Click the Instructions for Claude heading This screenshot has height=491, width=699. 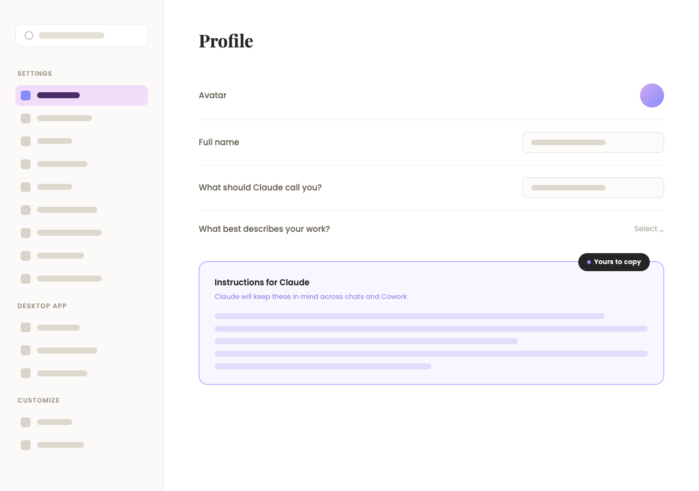(262, 283)
